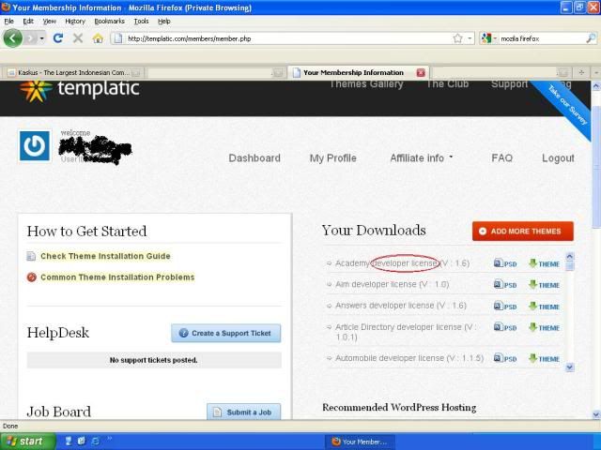Click the page scrollbar down arrow
The width and height of the screenshot is (601, 450).
pos(596,414)
